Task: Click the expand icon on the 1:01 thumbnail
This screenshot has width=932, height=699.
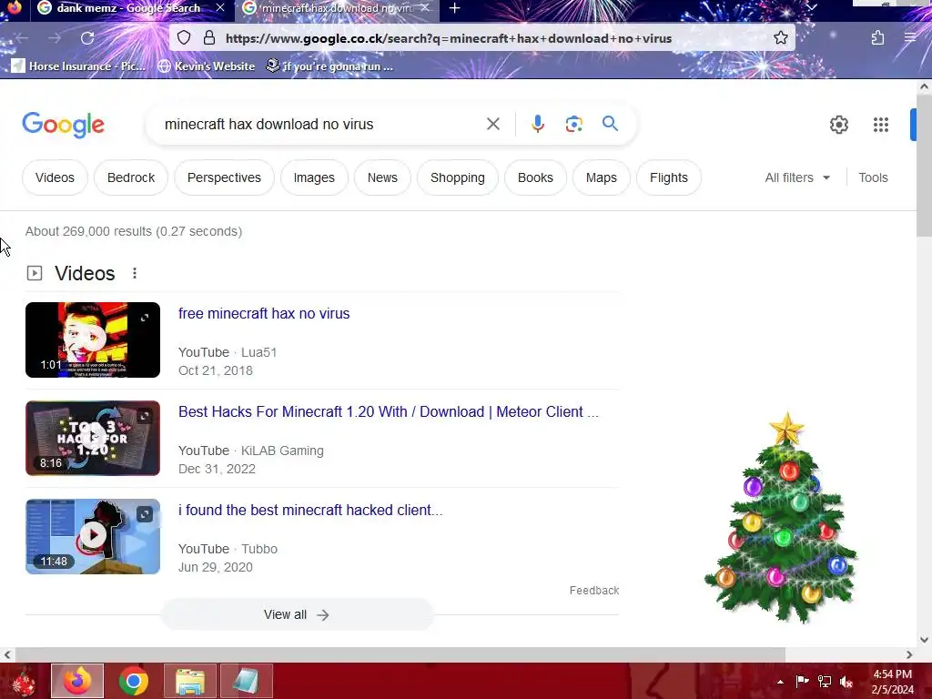Action: tap(145, 318)
